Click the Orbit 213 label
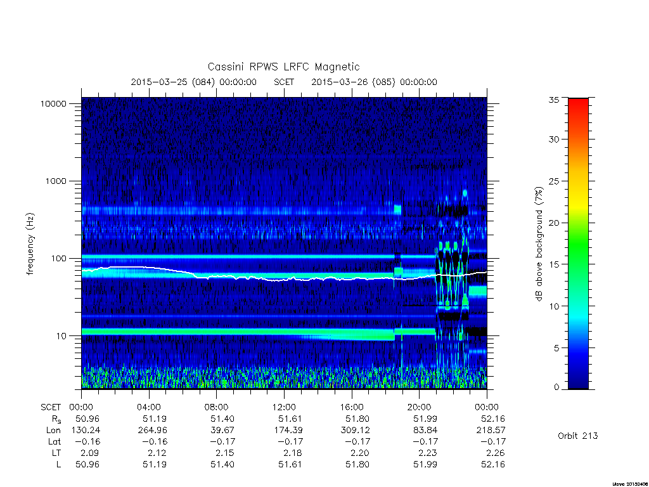 pos(578,436)
